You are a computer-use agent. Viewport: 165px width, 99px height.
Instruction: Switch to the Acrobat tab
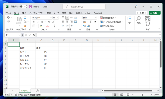click(x=98, y=13)
